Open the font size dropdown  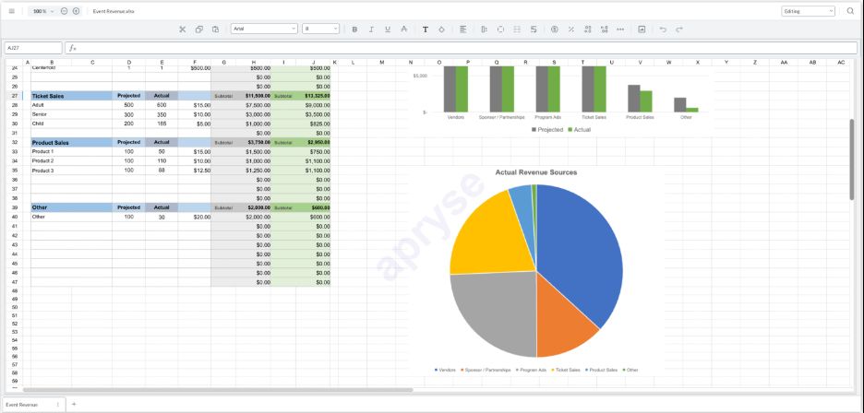tap(320, 29)
